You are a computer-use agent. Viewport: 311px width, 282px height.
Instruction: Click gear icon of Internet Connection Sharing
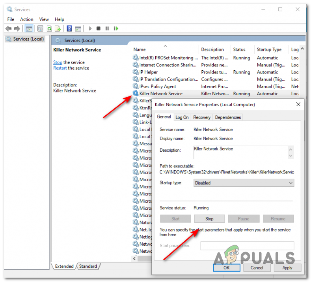[x=136, y=65]
